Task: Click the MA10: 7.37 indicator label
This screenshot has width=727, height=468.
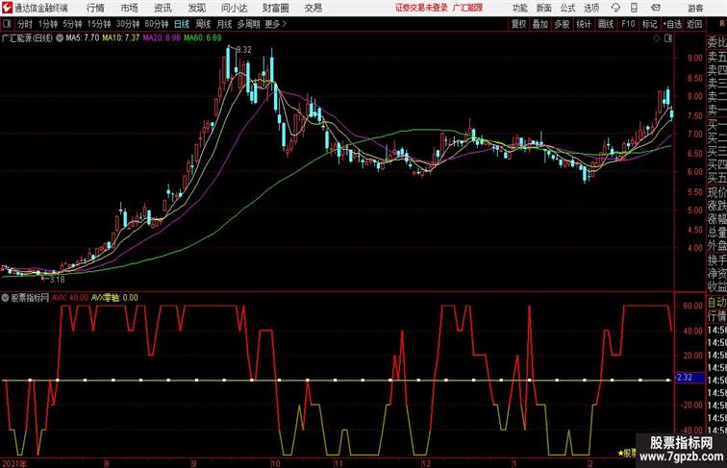Action: (x=120, y=38)
